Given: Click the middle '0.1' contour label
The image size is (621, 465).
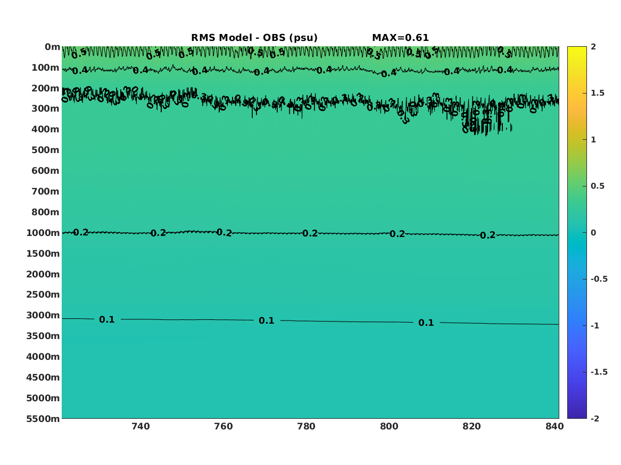Looking at the screenshot, I should pyautogui.click(x=267, y=320).
